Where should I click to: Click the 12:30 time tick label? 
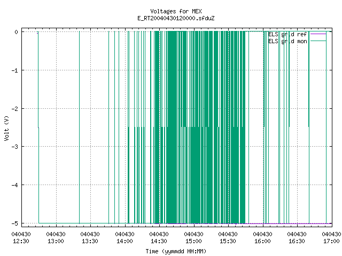[21, 241]
